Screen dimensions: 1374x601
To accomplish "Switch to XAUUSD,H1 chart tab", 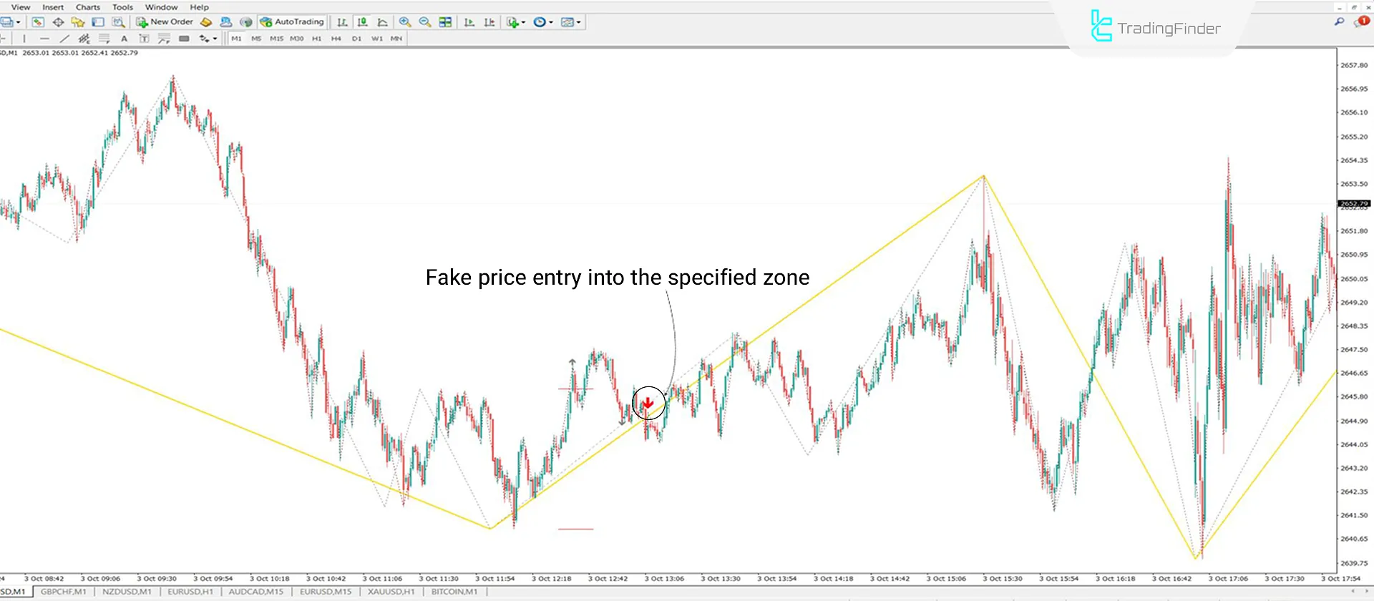I will click(391, 592).
